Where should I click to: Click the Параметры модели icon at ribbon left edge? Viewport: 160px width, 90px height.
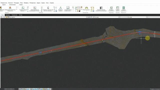coord(1,8)
